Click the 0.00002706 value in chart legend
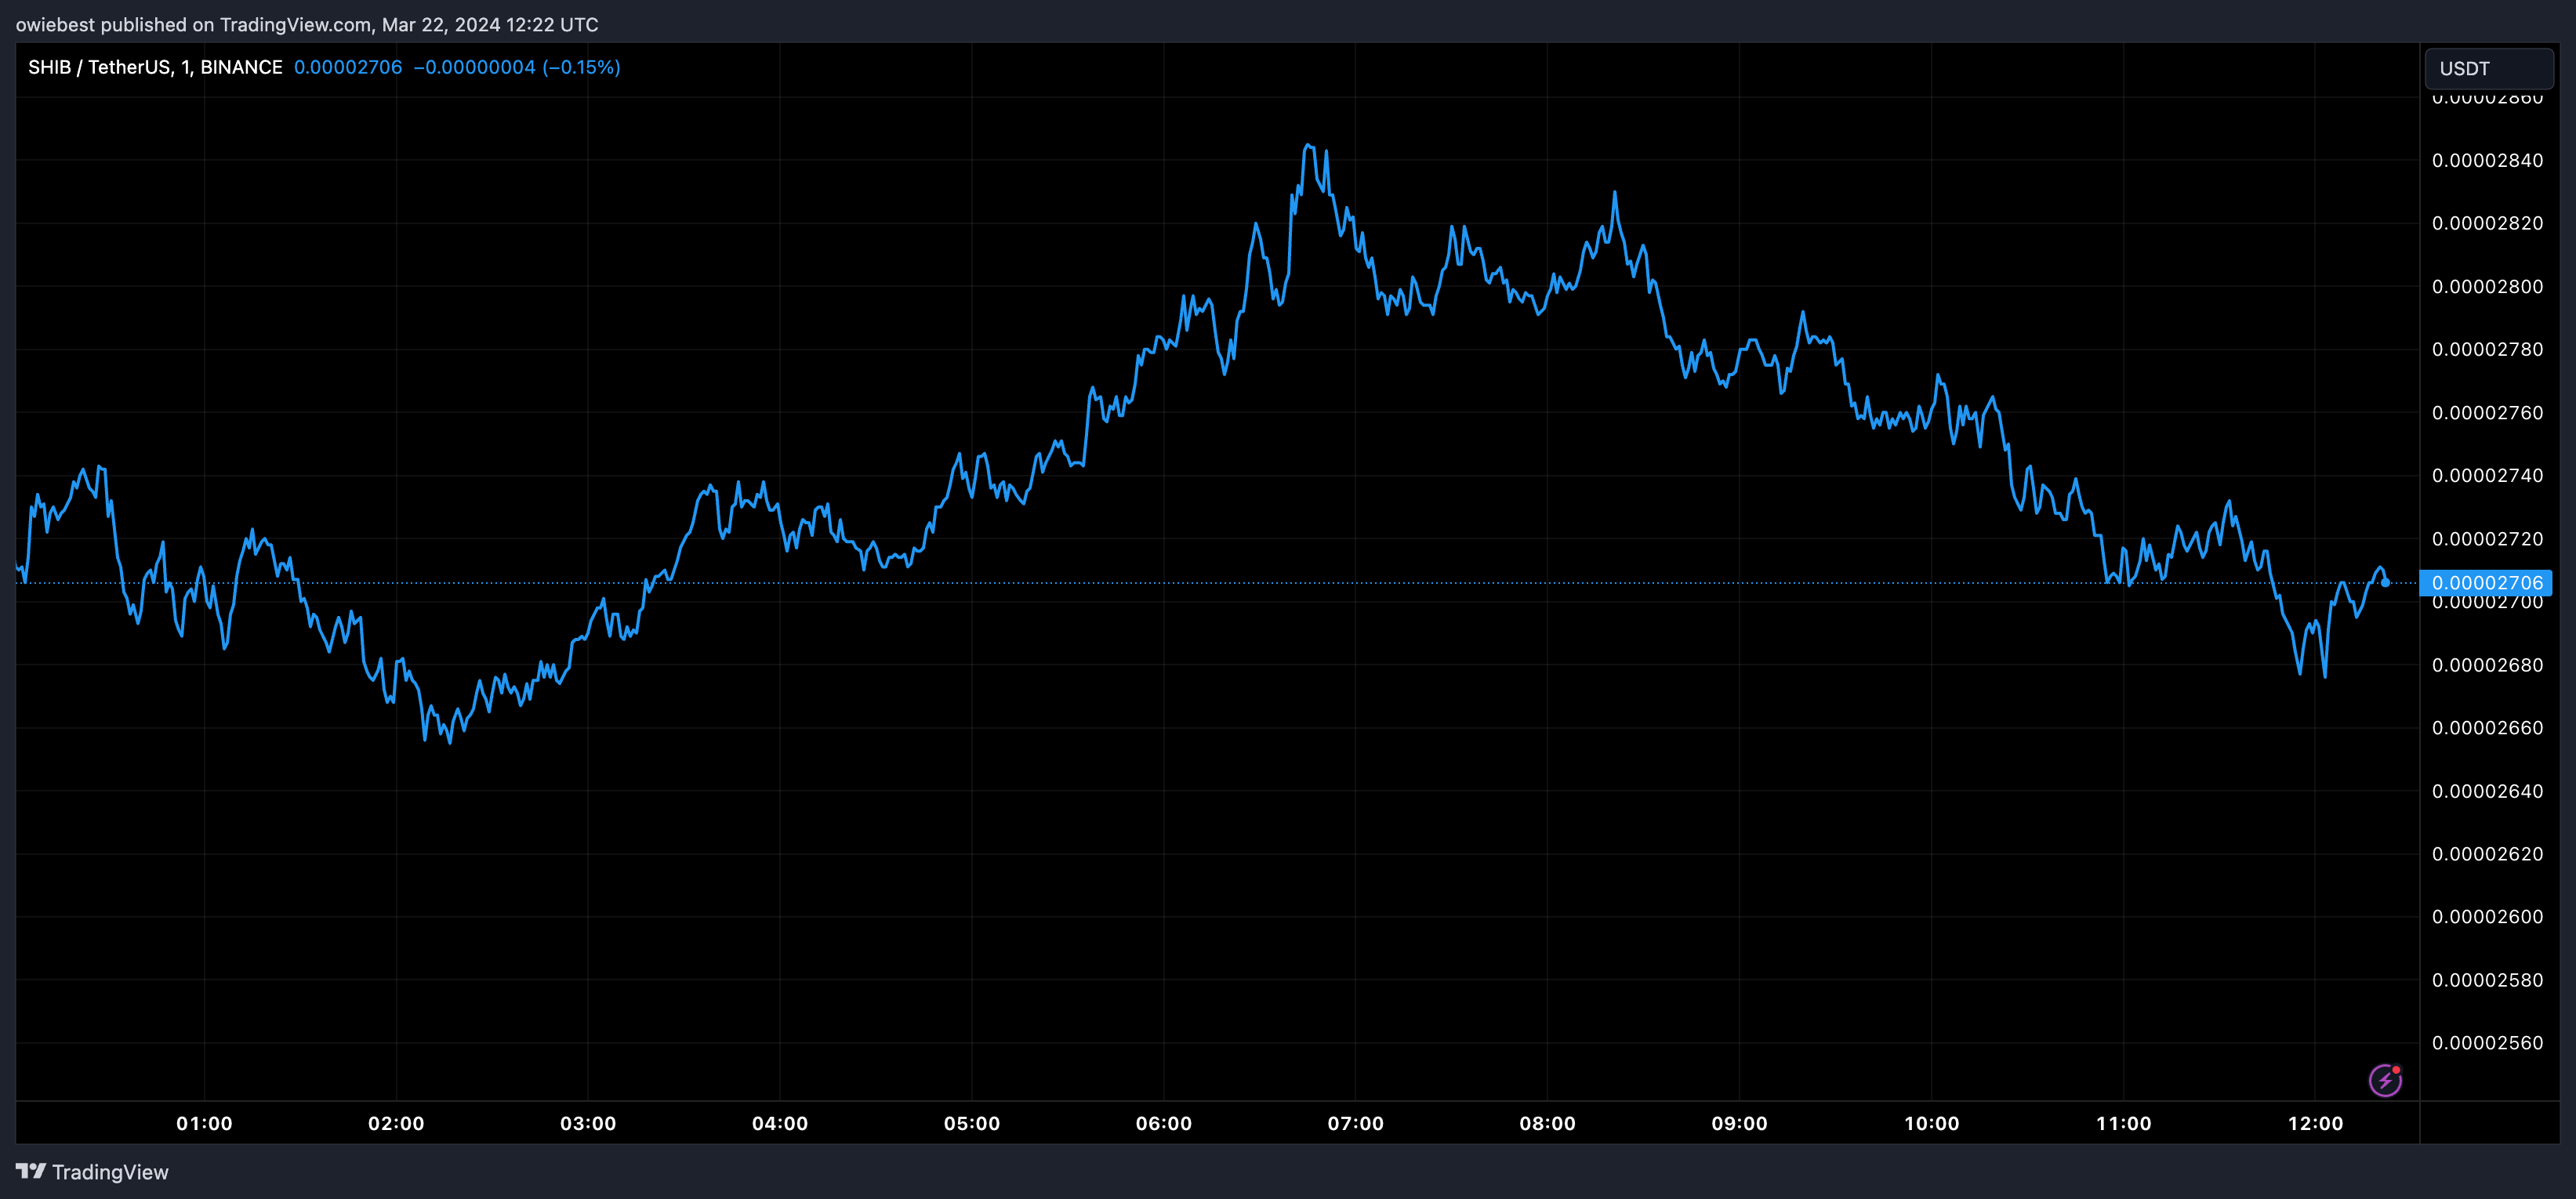 pyautogui.click(x=348, y=67)
